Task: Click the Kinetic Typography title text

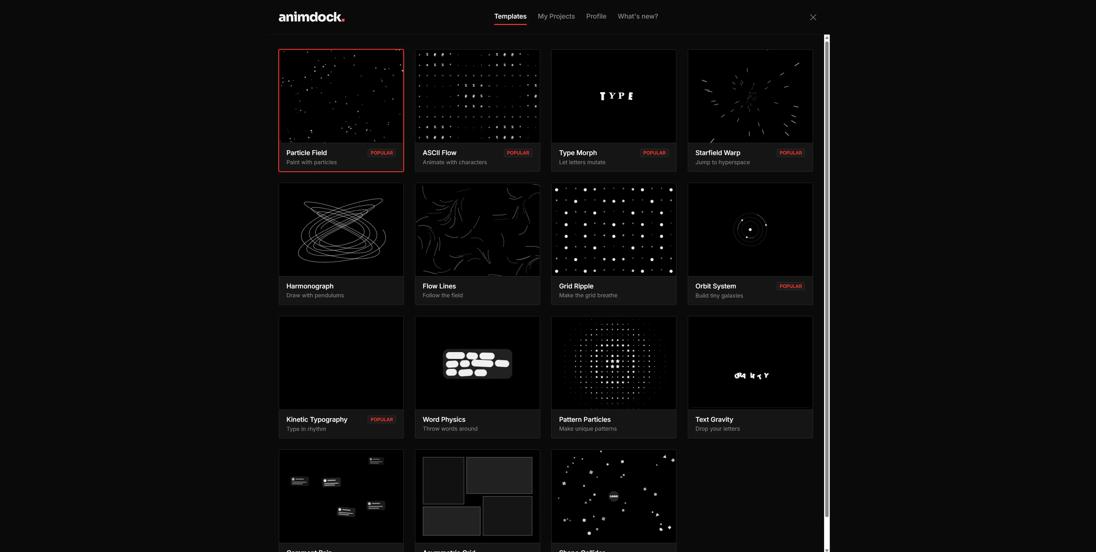Action: click(x=316, y=419)
